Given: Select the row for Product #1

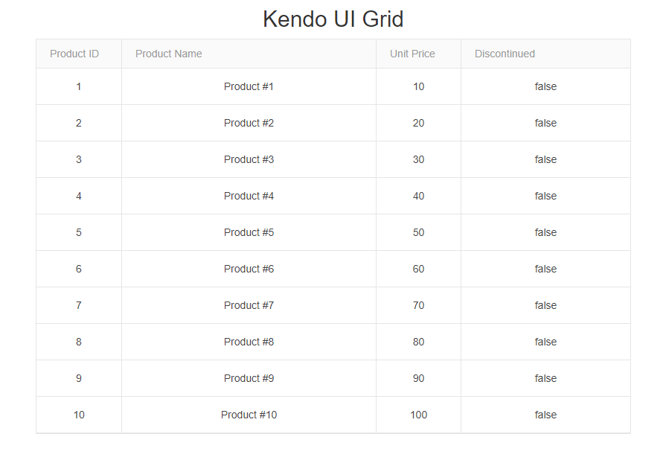Looking at the screenshot, I should (x=249, y=86).
